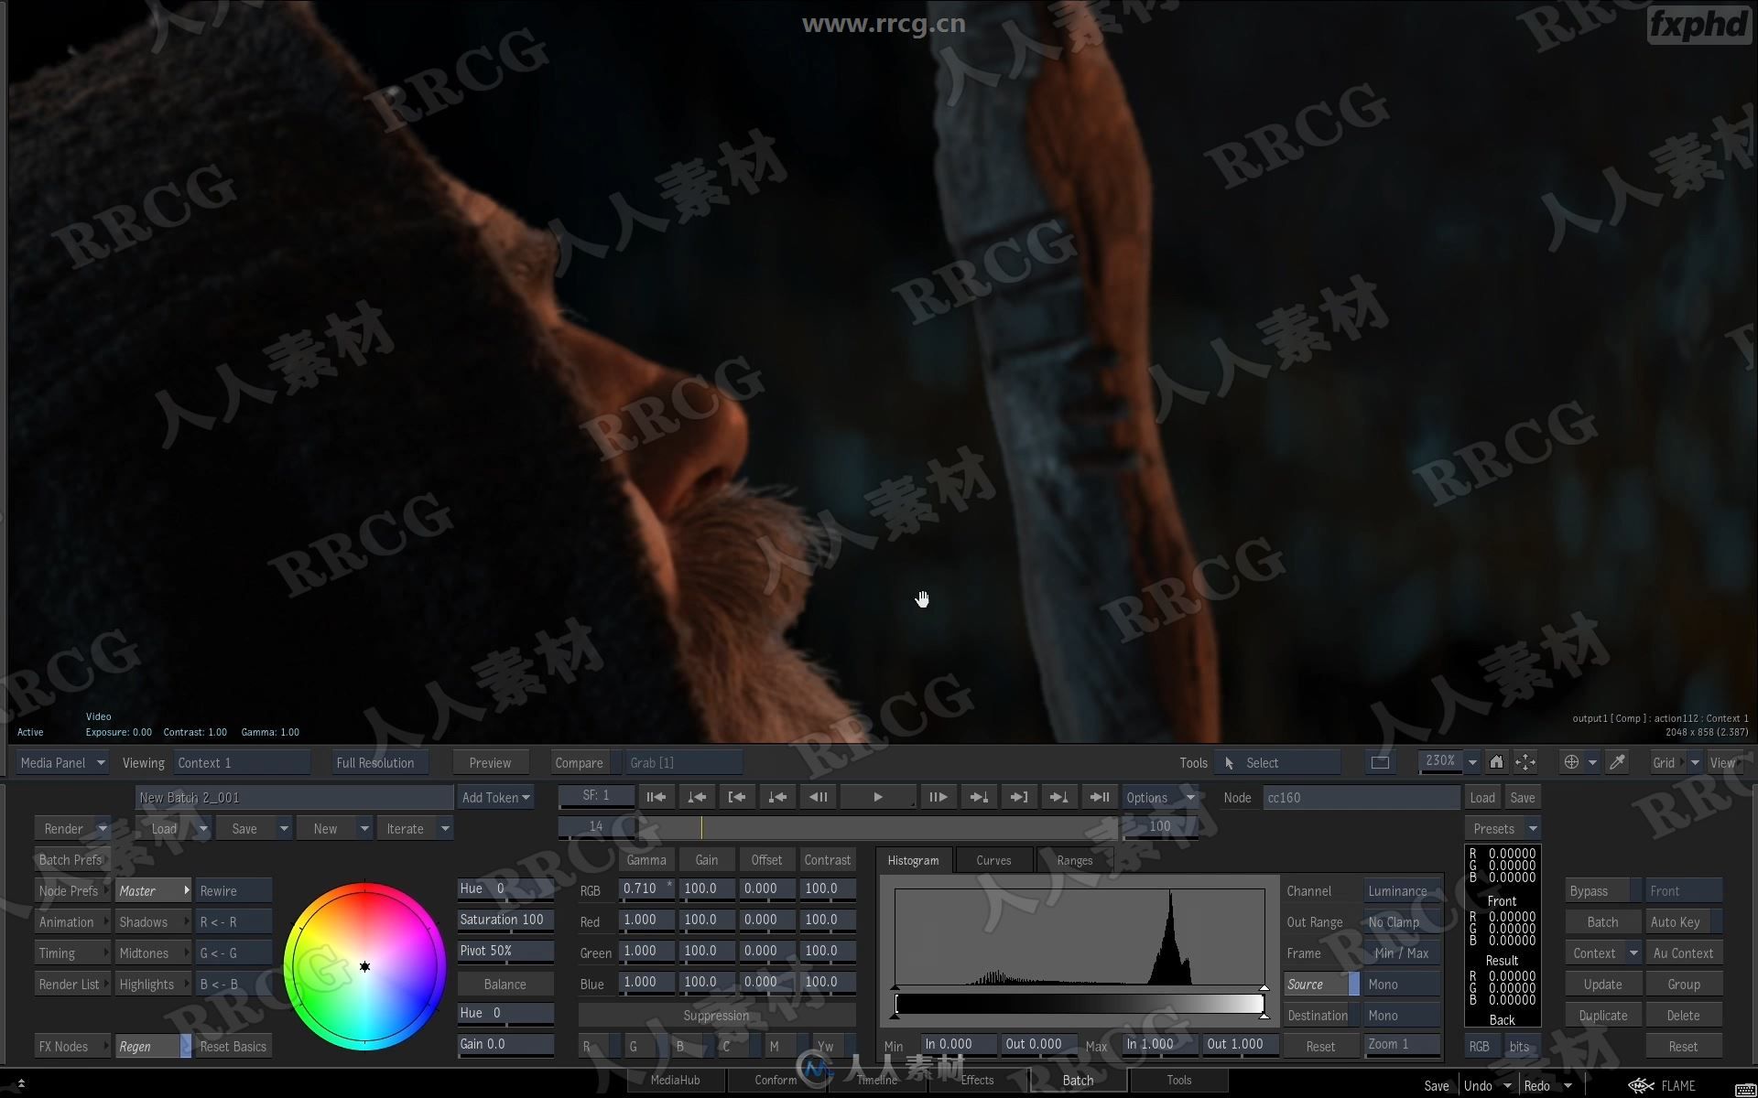1758x1098 pixels.
Task: Select the Grab [1] viewport tool
Action: coord(652,761)
